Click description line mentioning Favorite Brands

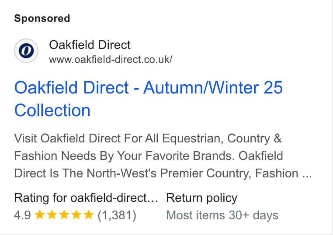(149, 156)
